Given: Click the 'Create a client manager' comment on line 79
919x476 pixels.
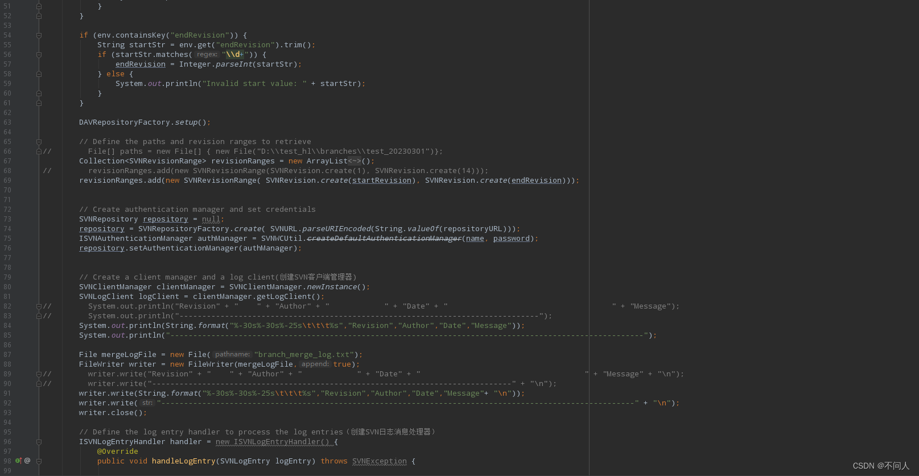Looking at the screenshot, I should (218, 277).
